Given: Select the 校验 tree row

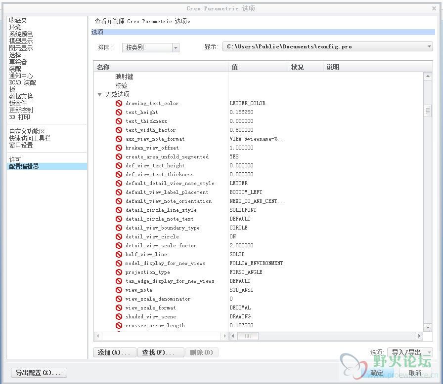Looking at the screenshot, I should coord(121,85).
